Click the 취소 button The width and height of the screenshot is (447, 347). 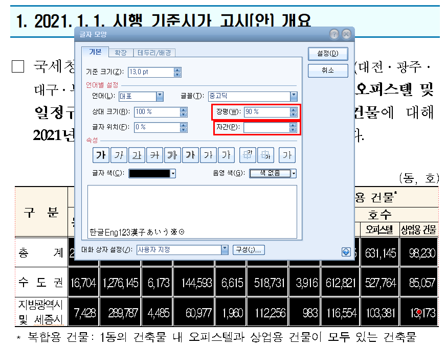click(x=328, y=71)
